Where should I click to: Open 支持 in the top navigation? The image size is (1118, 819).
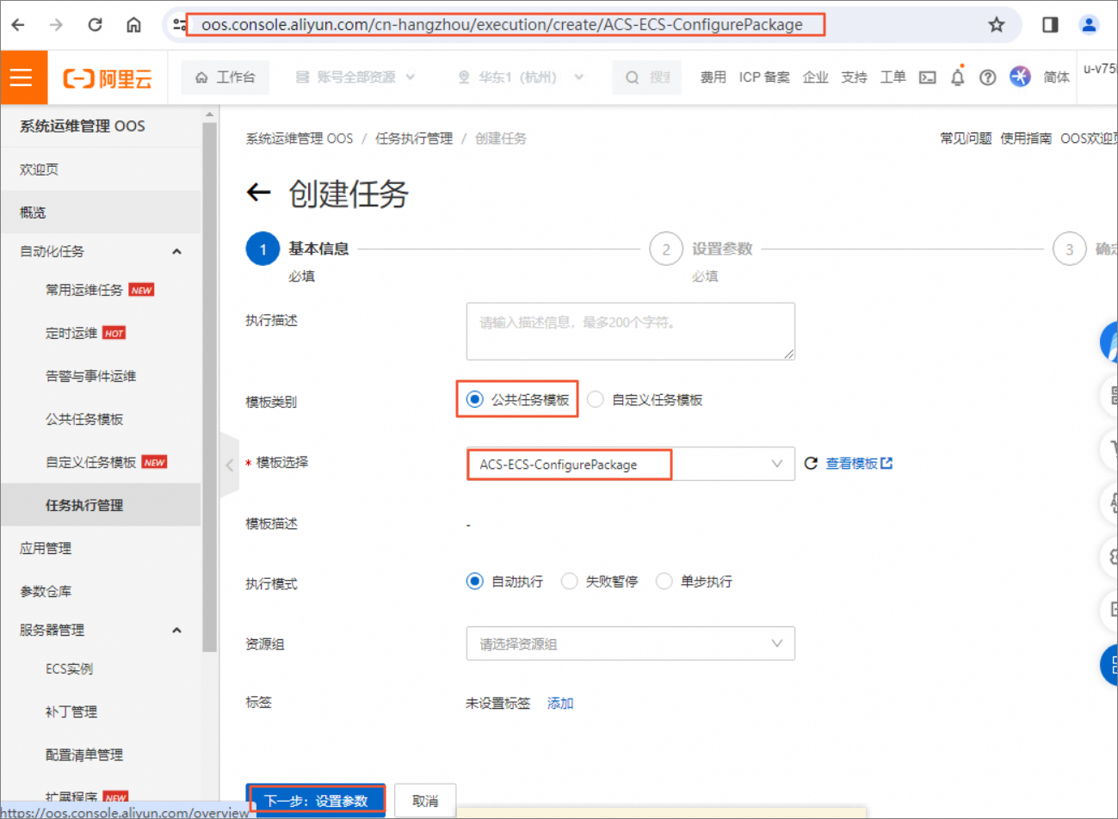pyautogui.click(x=854, y=77)
